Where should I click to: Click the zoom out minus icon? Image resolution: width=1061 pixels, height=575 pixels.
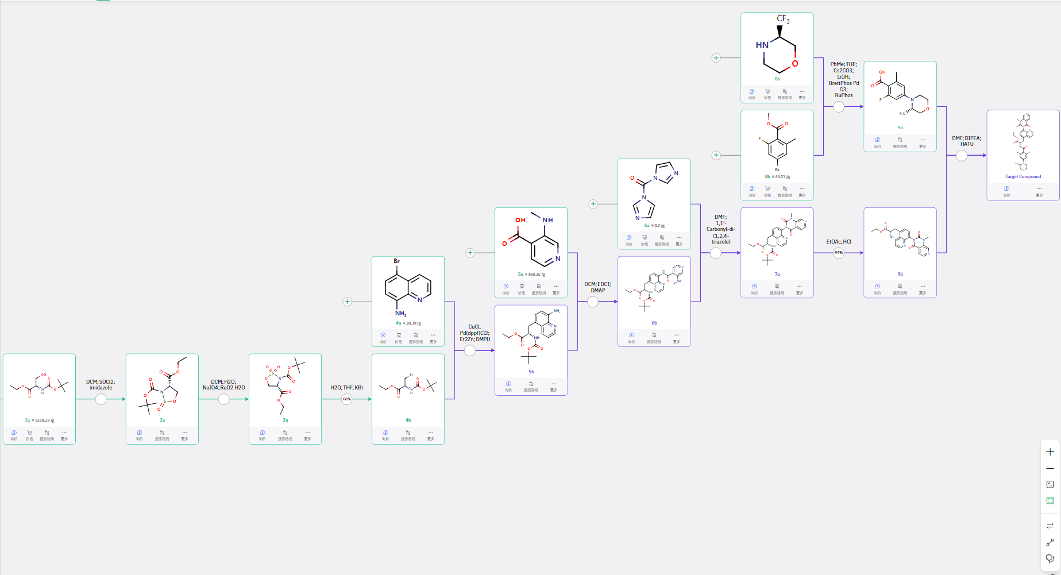[1050, 468]
